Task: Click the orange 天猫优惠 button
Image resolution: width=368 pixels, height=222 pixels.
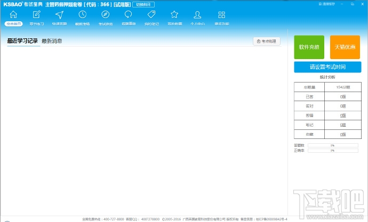Action: click(345, 47)
